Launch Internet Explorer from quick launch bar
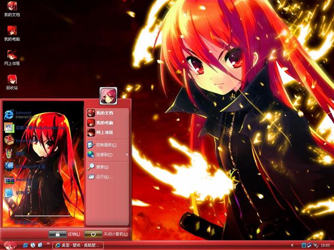 pos(25,245)
